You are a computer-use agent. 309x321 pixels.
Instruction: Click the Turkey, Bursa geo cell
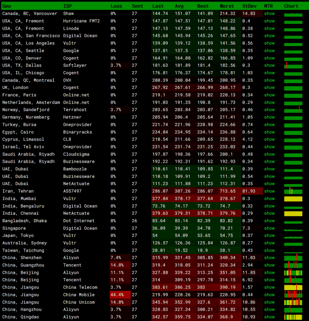point(19,125)
